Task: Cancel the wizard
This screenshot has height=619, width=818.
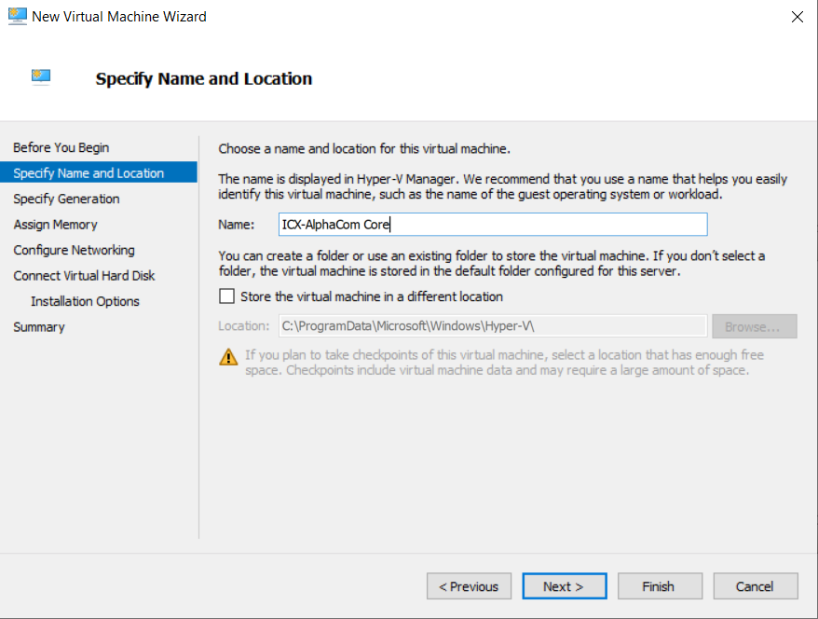Action: pos(755,586)
